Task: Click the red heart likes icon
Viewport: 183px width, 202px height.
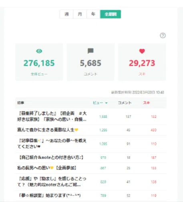Action: point(142,51)
